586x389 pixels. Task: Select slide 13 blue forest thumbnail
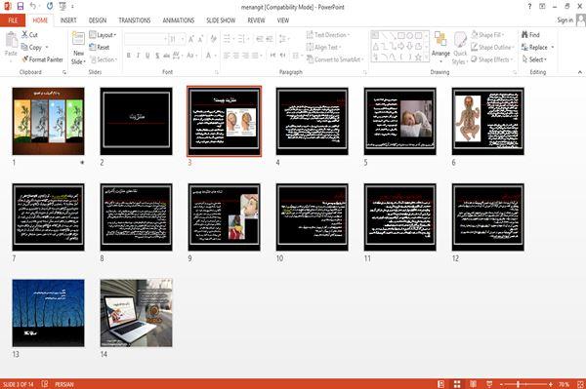48,313
